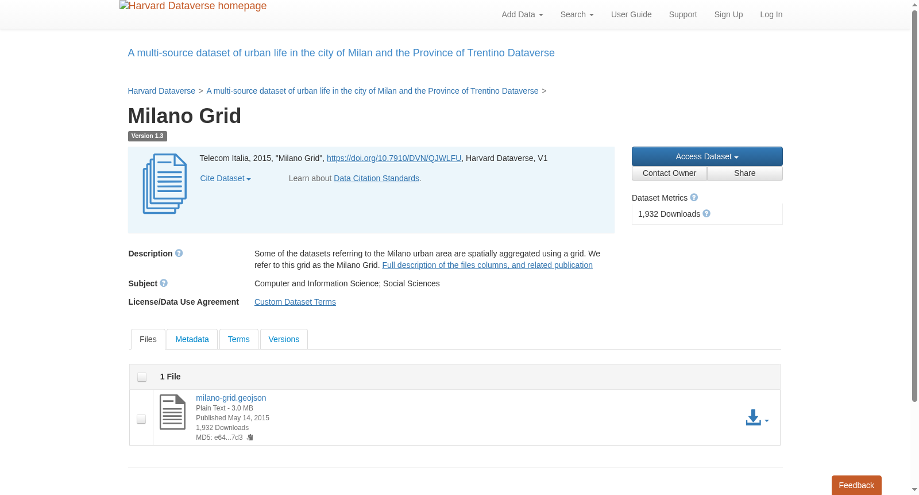Click the dataverse title heading link

point(341,53)
